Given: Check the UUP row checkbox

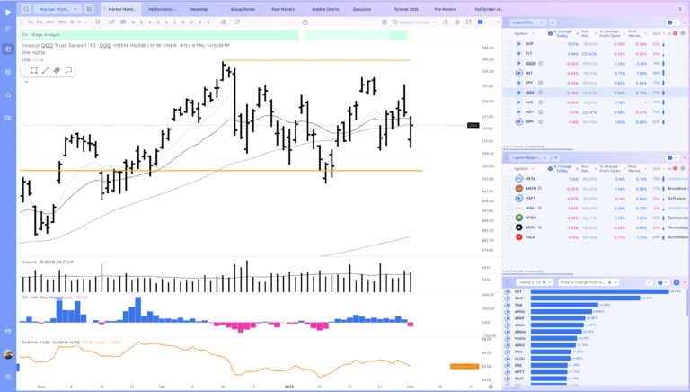Looking at the screenshot, I should [x=508, y=43].
